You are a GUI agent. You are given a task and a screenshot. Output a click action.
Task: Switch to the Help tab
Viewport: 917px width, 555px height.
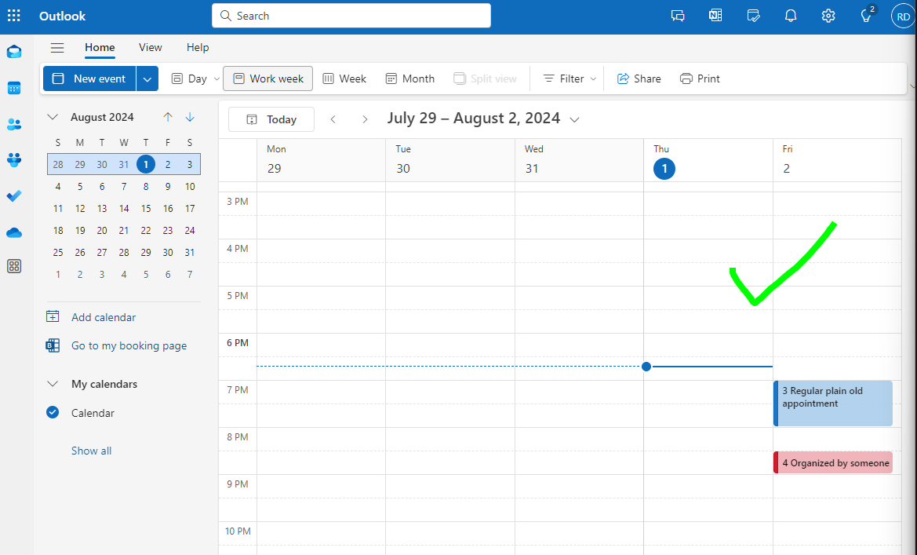[198, 47]
